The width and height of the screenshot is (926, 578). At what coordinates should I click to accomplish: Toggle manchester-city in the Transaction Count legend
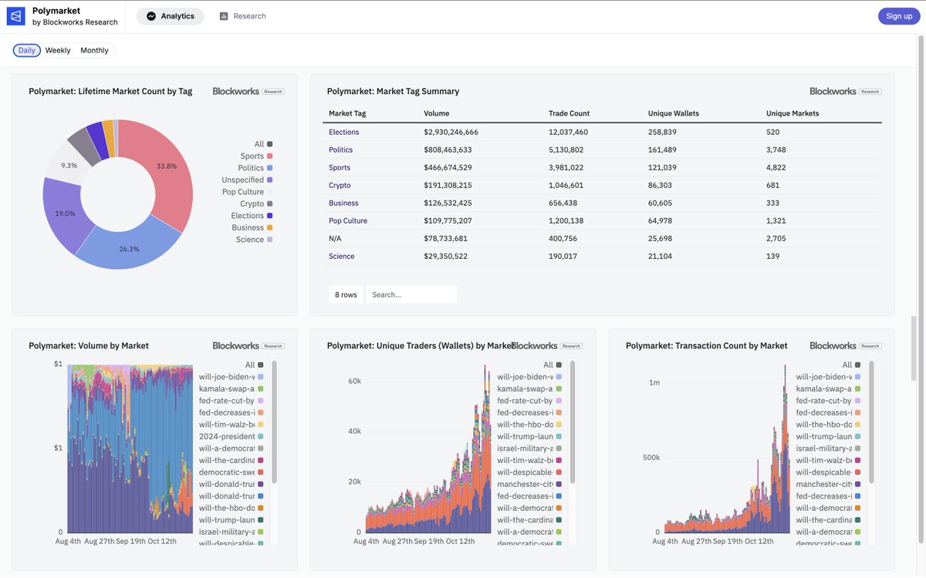[x=829, y=484]
